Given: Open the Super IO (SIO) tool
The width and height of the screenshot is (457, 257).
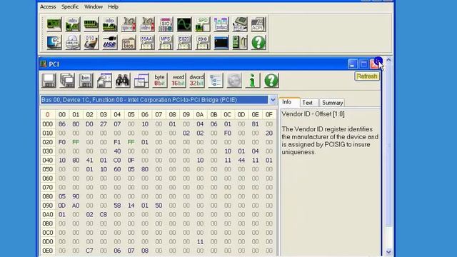Looking at the screenshot, I should coord(166,24).
